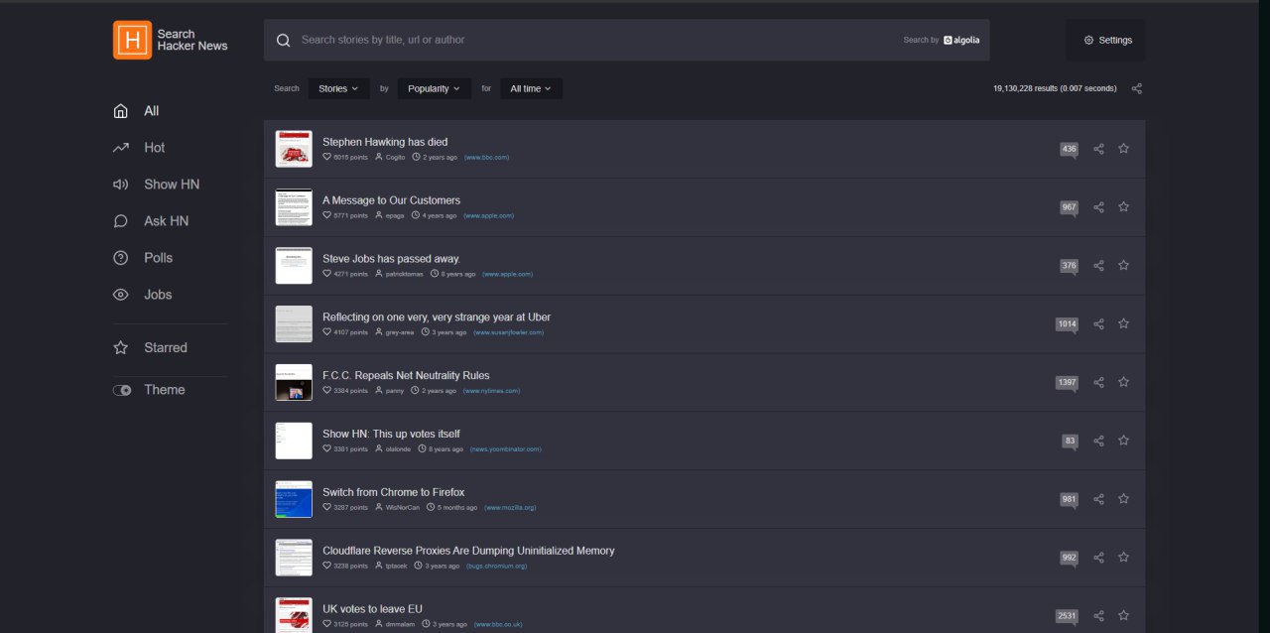Open Reflecting on one very strange year at Uber
Image resolution: width=1270 pixels, height=633 pixels.
(x=437, y=317)
